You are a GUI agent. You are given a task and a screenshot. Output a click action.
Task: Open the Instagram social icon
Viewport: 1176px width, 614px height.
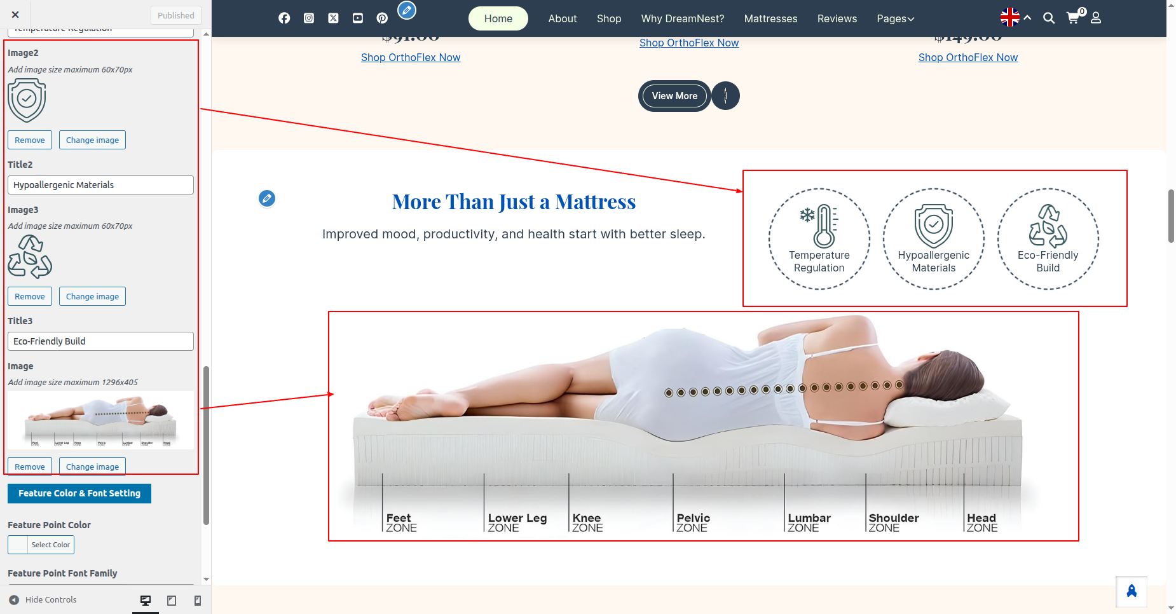pyautogui.click(x=309, y=18)
